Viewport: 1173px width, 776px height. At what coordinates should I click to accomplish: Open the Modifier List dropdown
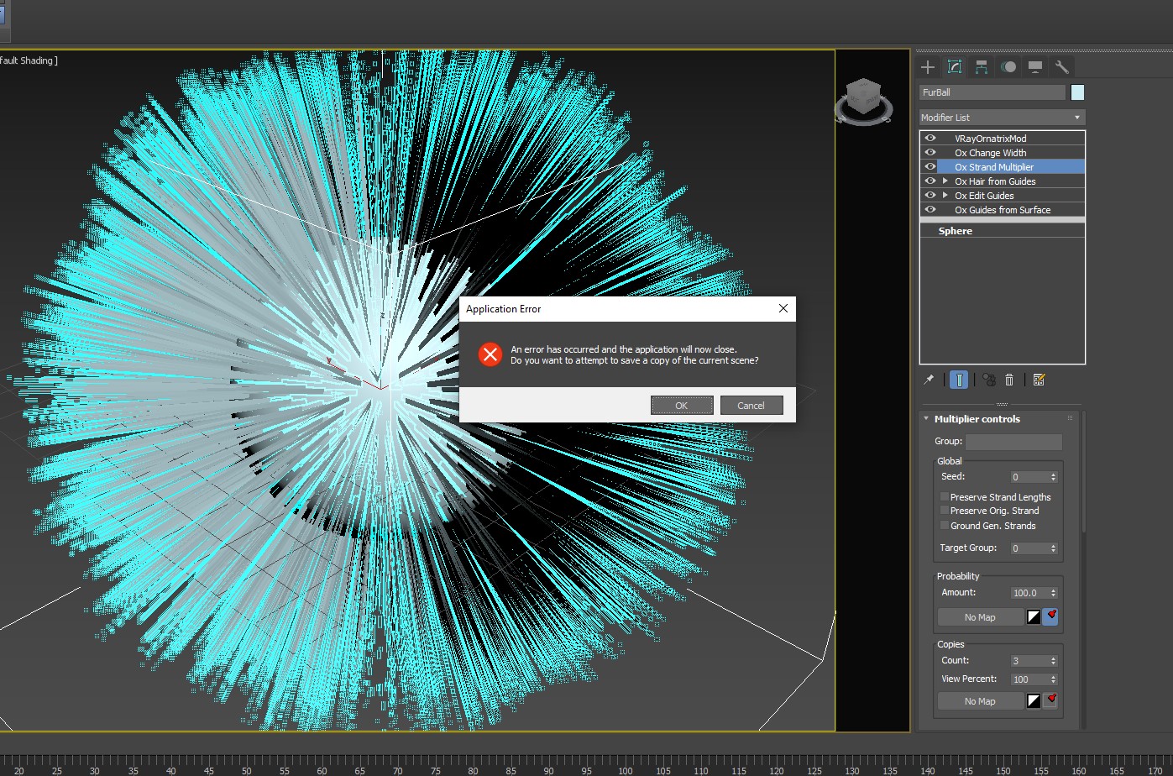tap(1002, 118)
